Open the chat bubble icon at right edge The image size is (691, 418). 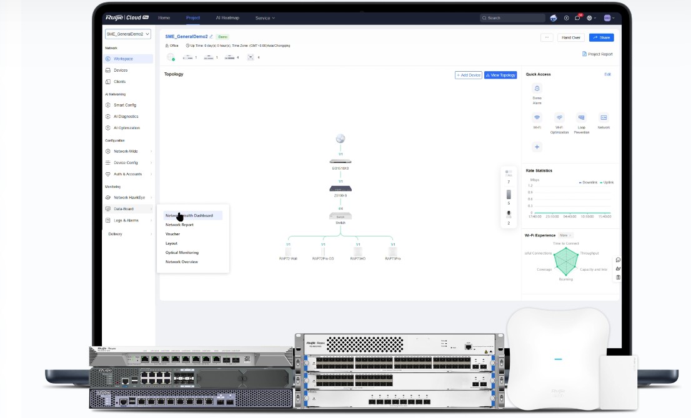(x=618, y=260)
